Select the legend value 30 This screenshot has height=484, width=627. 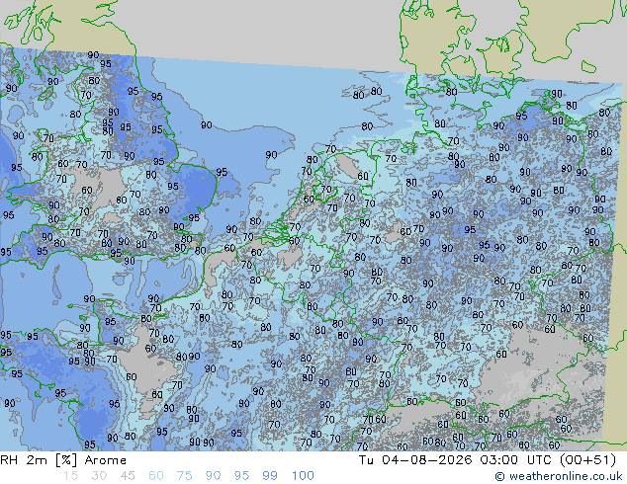pos(99,476)
